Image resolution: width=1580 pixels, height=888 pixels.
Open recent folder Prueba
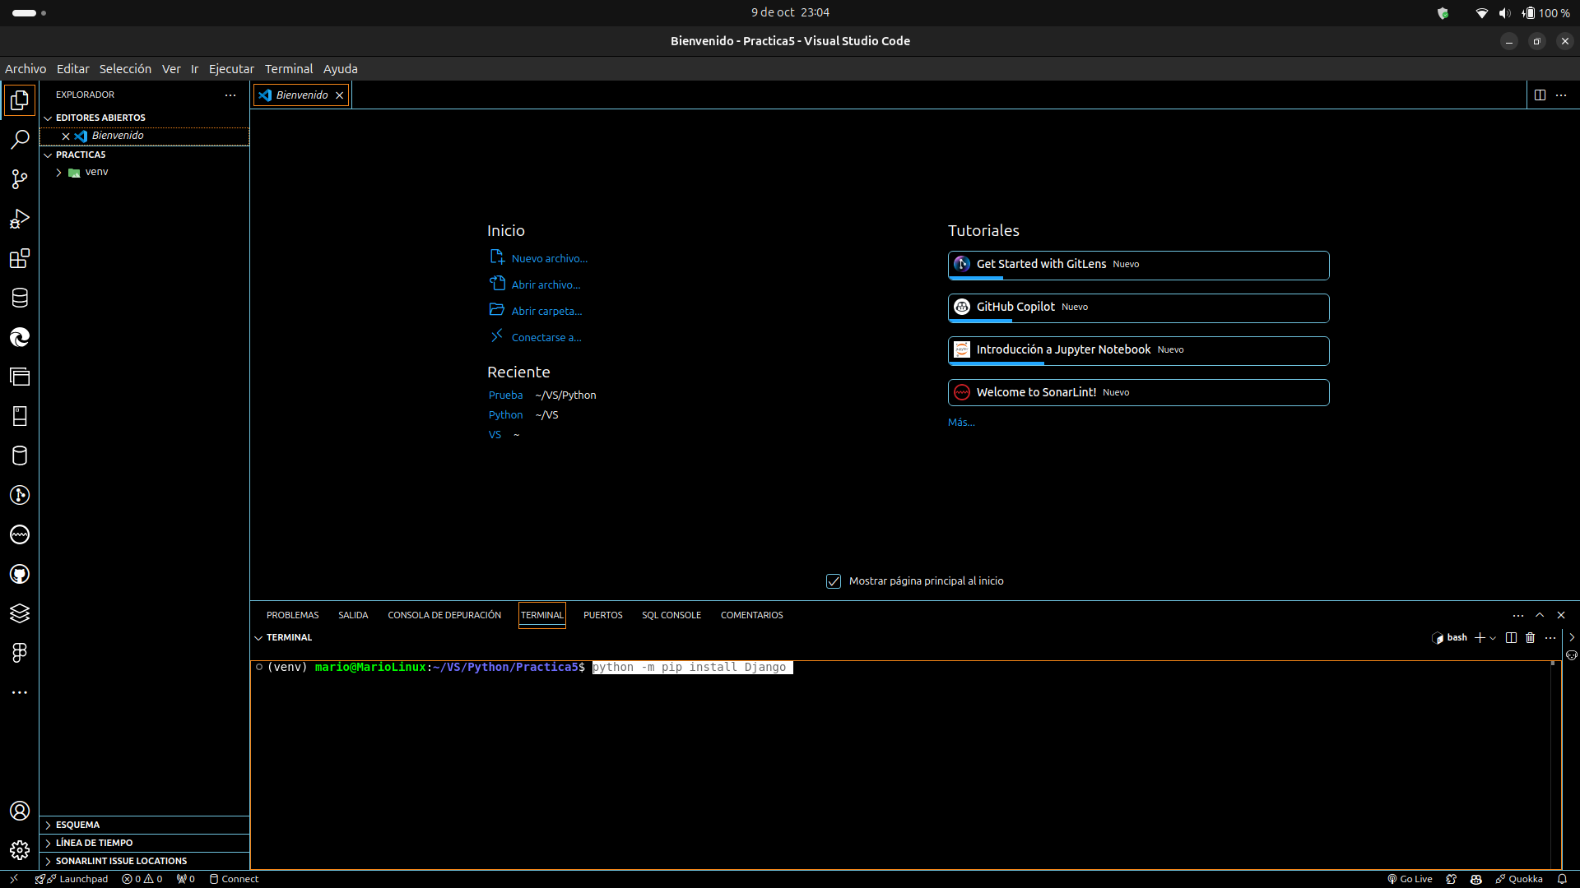505,395
